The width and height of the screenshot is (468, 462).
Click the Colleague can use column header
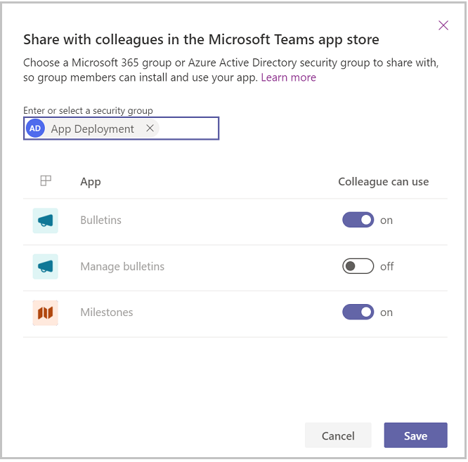(x=384, y=182)
